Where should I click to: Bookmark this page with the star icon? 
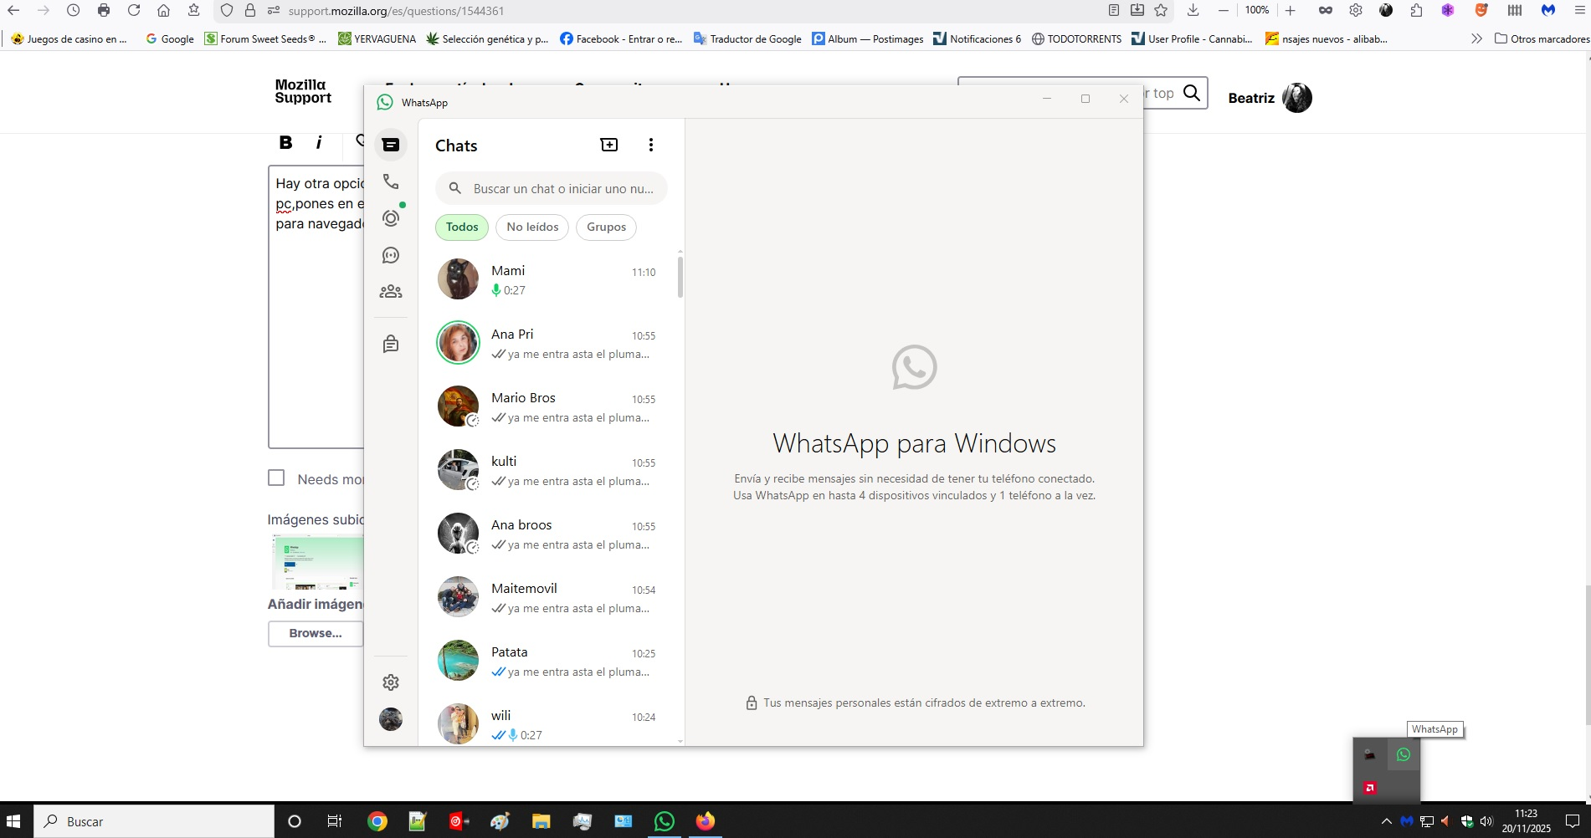pyautogui.click(x=1161, y=11)
